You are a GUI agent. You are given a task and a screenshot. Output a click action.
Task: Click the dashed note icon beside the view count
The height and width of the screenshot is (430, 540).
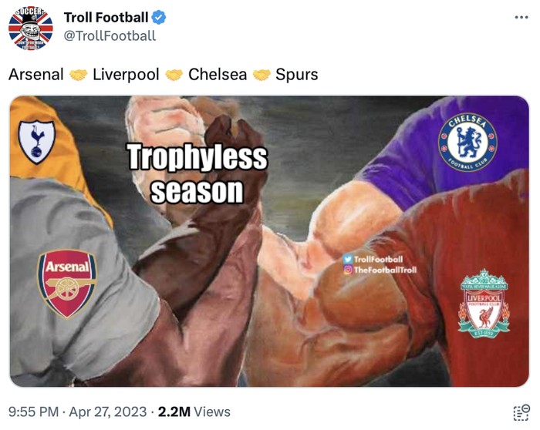click(x=521, y=412)
